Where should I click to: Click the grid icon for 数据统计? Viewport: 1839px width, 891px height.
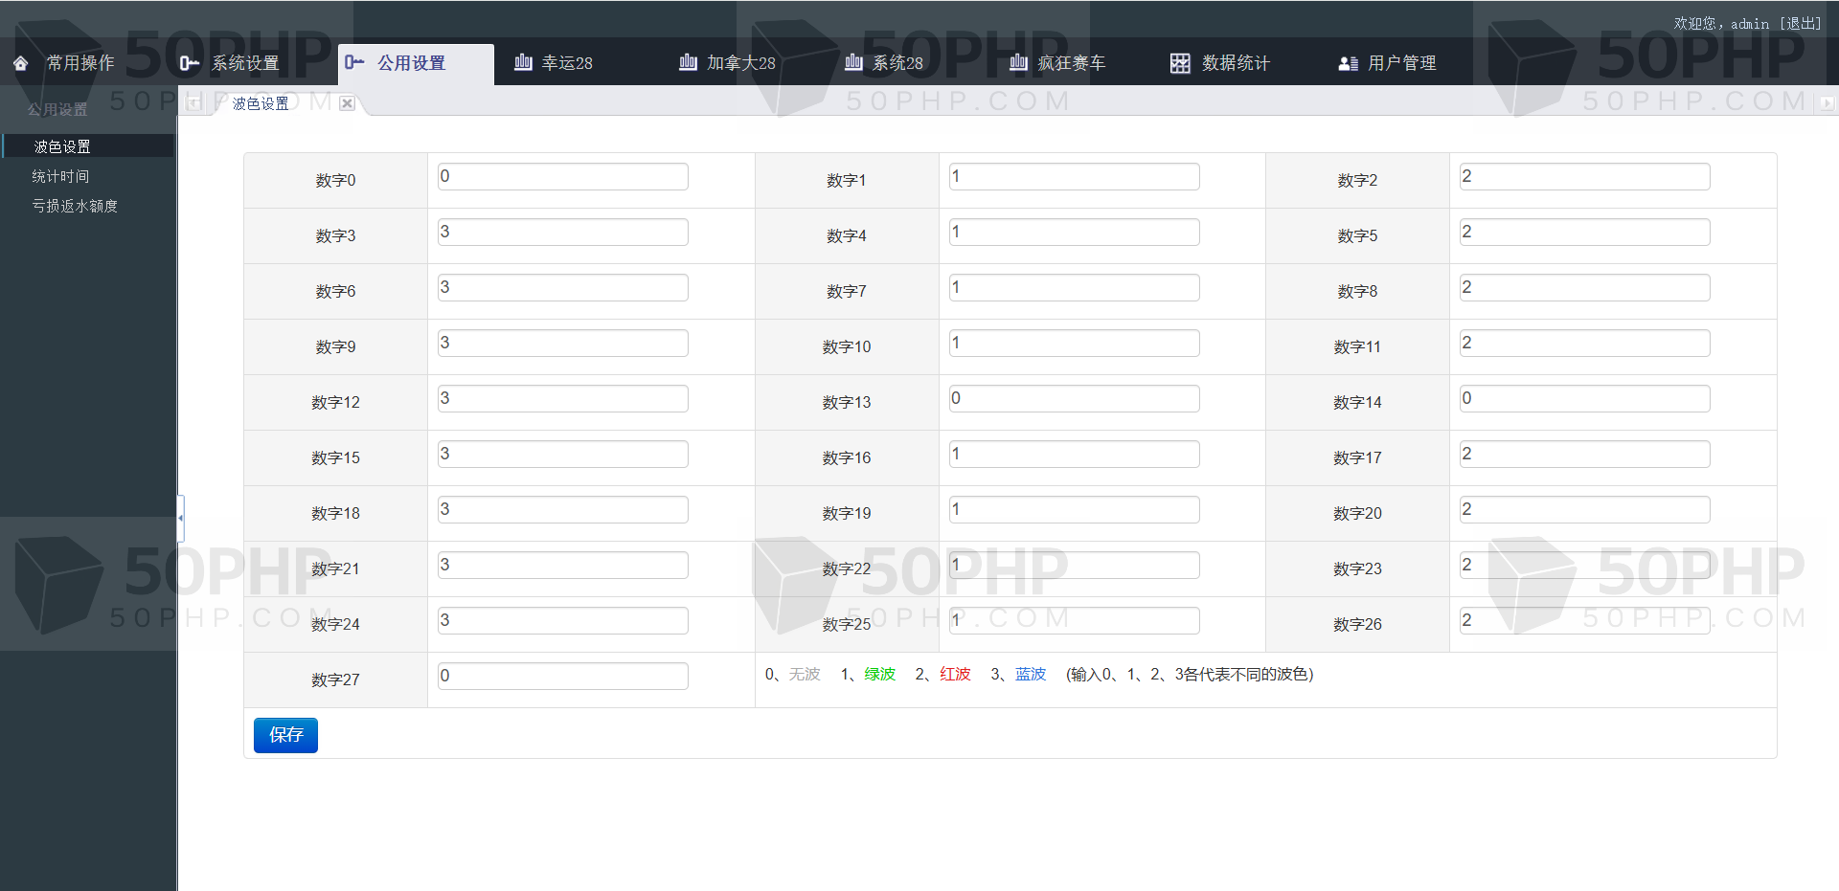pyautogui.click(x=1180, y=63)
